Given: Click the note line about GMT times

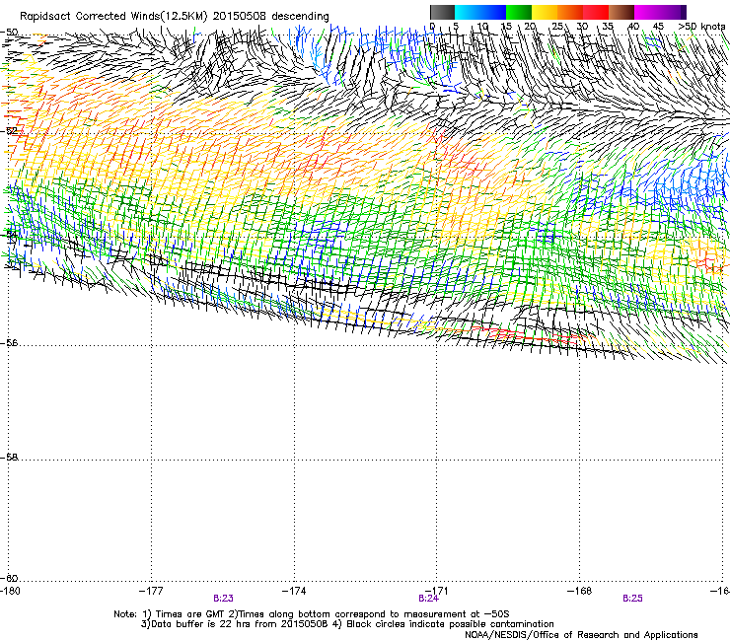Looking at the screenshot, I should point(312,614).
